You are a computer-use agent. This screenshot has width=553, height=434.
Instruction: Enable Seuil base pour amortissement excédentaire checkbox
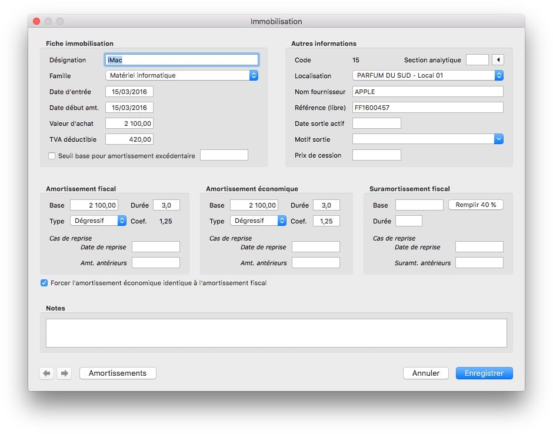[x=52, y=156]
